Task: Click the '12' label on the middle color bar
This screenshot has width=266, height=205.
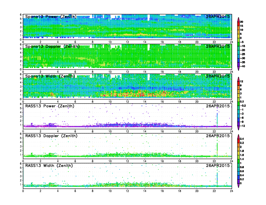Action: 241,81
